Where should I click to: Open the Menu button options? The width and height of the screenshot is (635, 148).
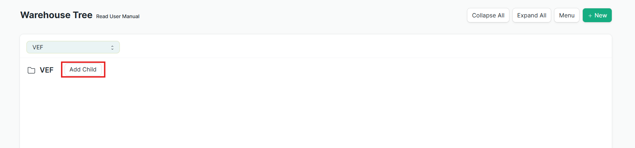pyautogui.click(x=567, y=15)
